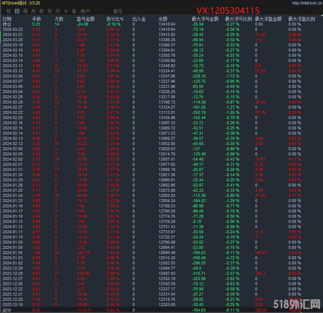Select the 持仓 open positions row label
The width and height of the screenshot is (323, 313).
[7, 24]
